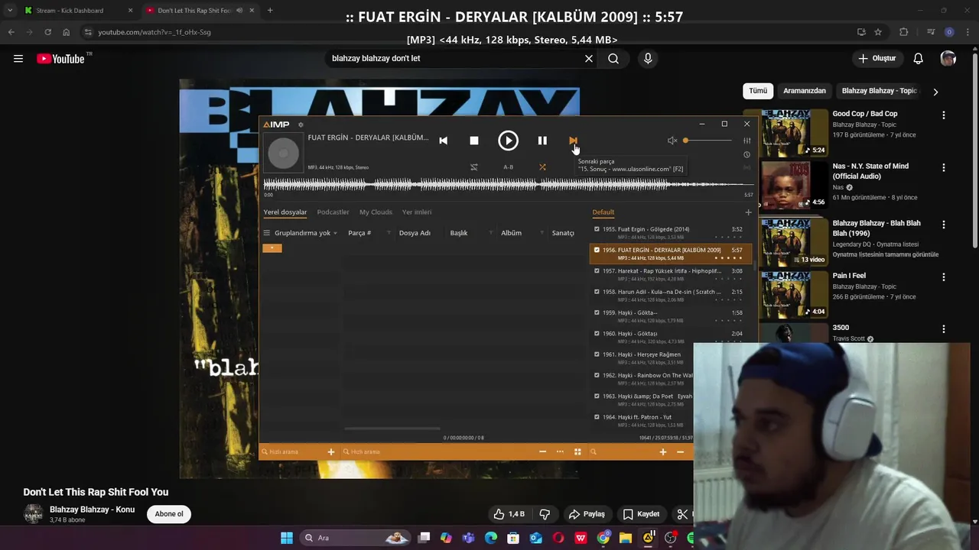Open AIMP settings gear near logo
Image resolution: width=979 pixels, height=550 pixels.
tap(301, 125)
